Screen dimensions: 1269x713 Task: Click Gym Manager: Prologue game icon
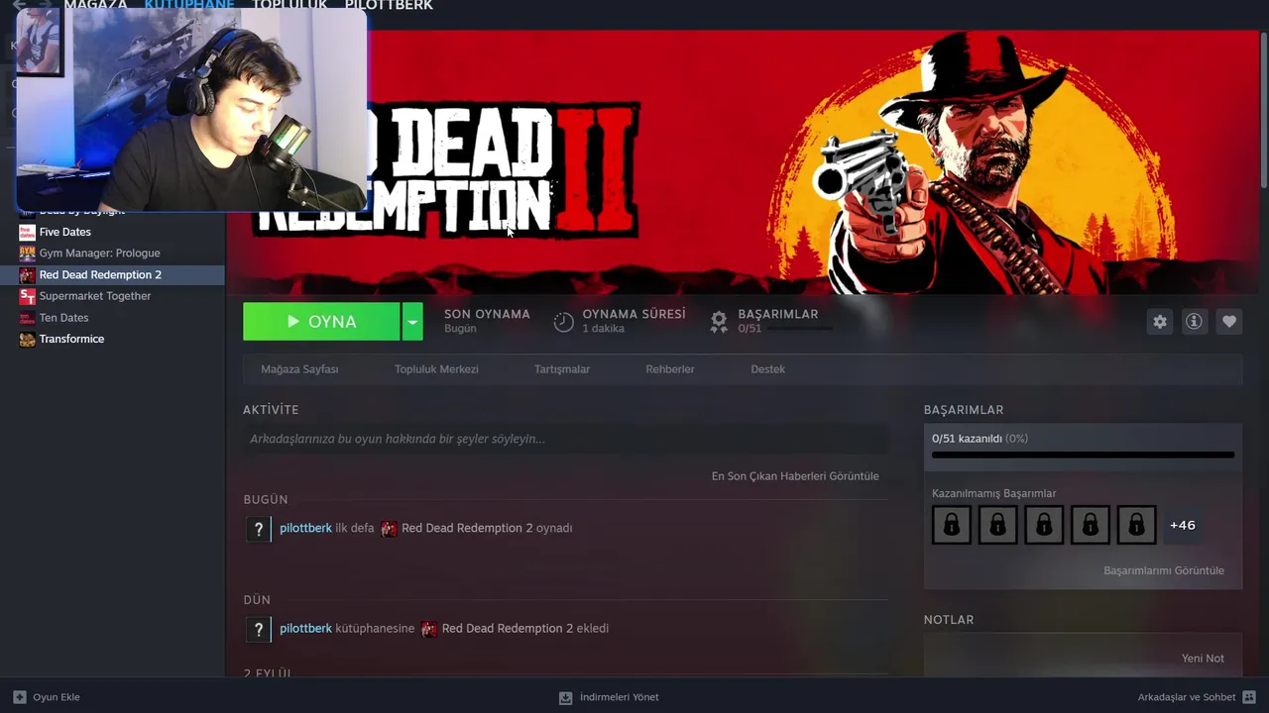point(27,254)
